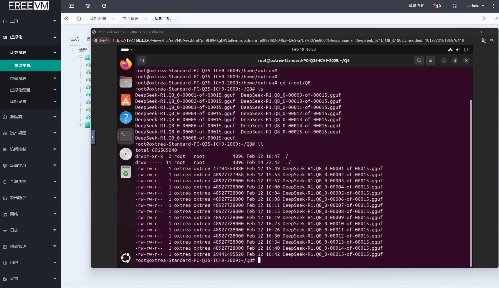The image size is (499, 288).
Task: Open the terminal hamburger menu
Action: pyautogui.click(x=431, y=60)
